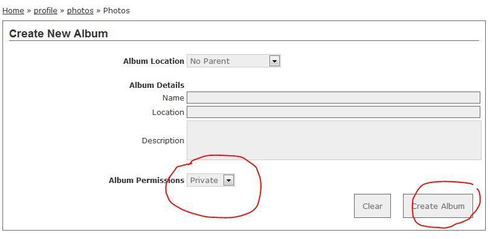Click the Album Permissions label
This screenshot has width=490, height=239.
pos(147,180)
